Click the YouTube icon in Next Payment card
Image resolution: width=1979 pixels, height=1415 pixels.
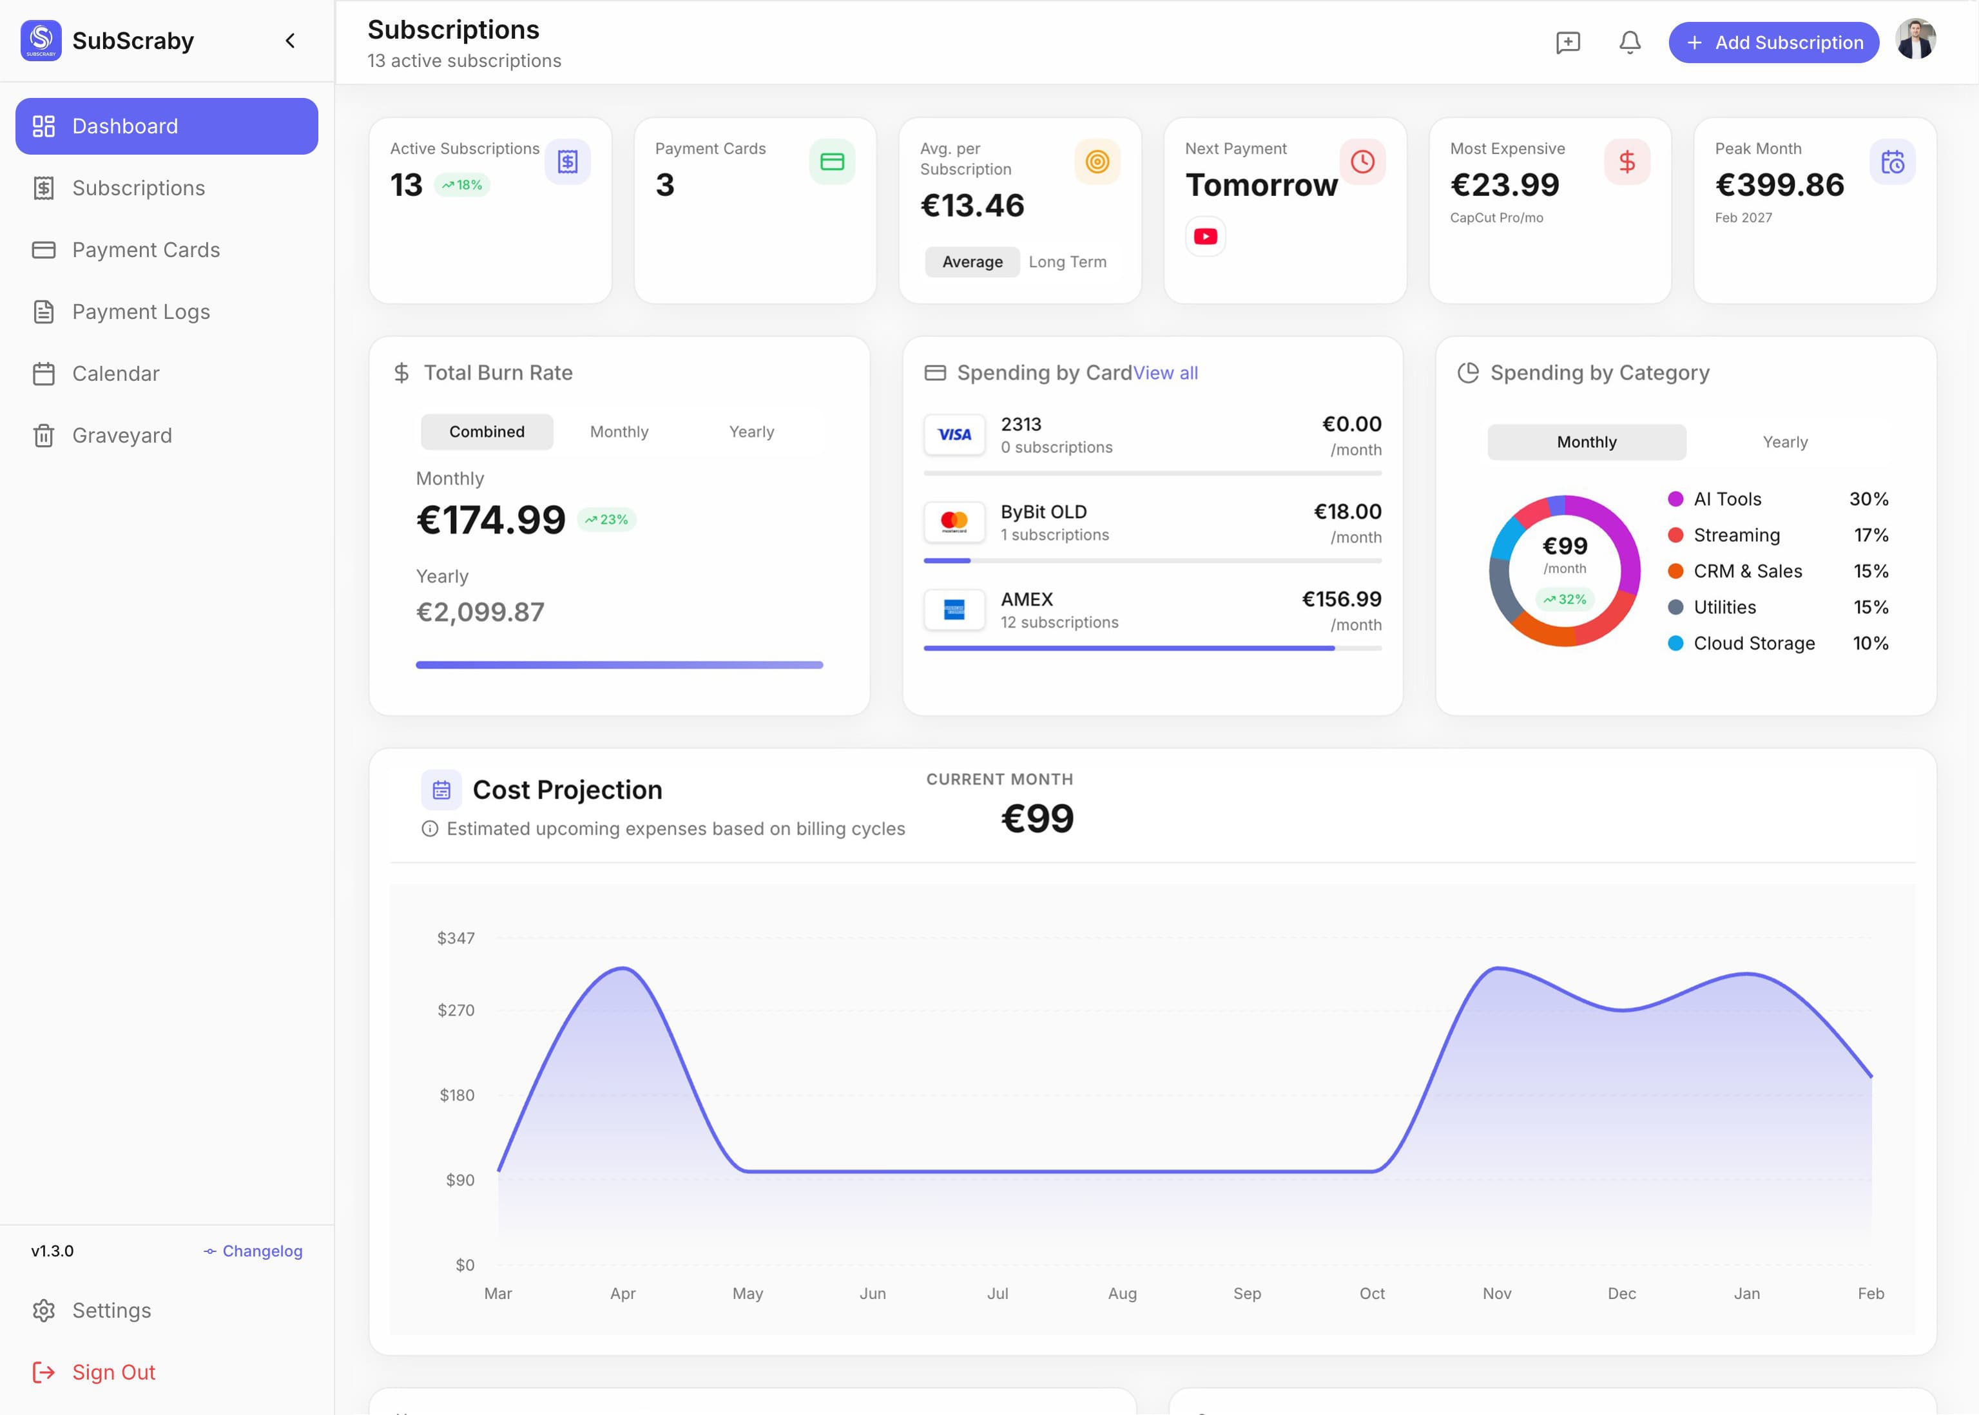[1204, 235]
